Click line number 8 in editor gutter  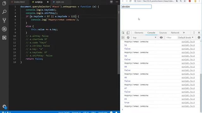[15, 29]
